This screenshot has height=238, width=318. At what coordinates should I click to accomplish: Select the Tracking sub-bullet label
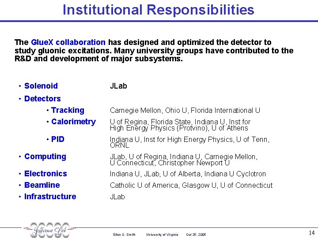pos(68,110)
